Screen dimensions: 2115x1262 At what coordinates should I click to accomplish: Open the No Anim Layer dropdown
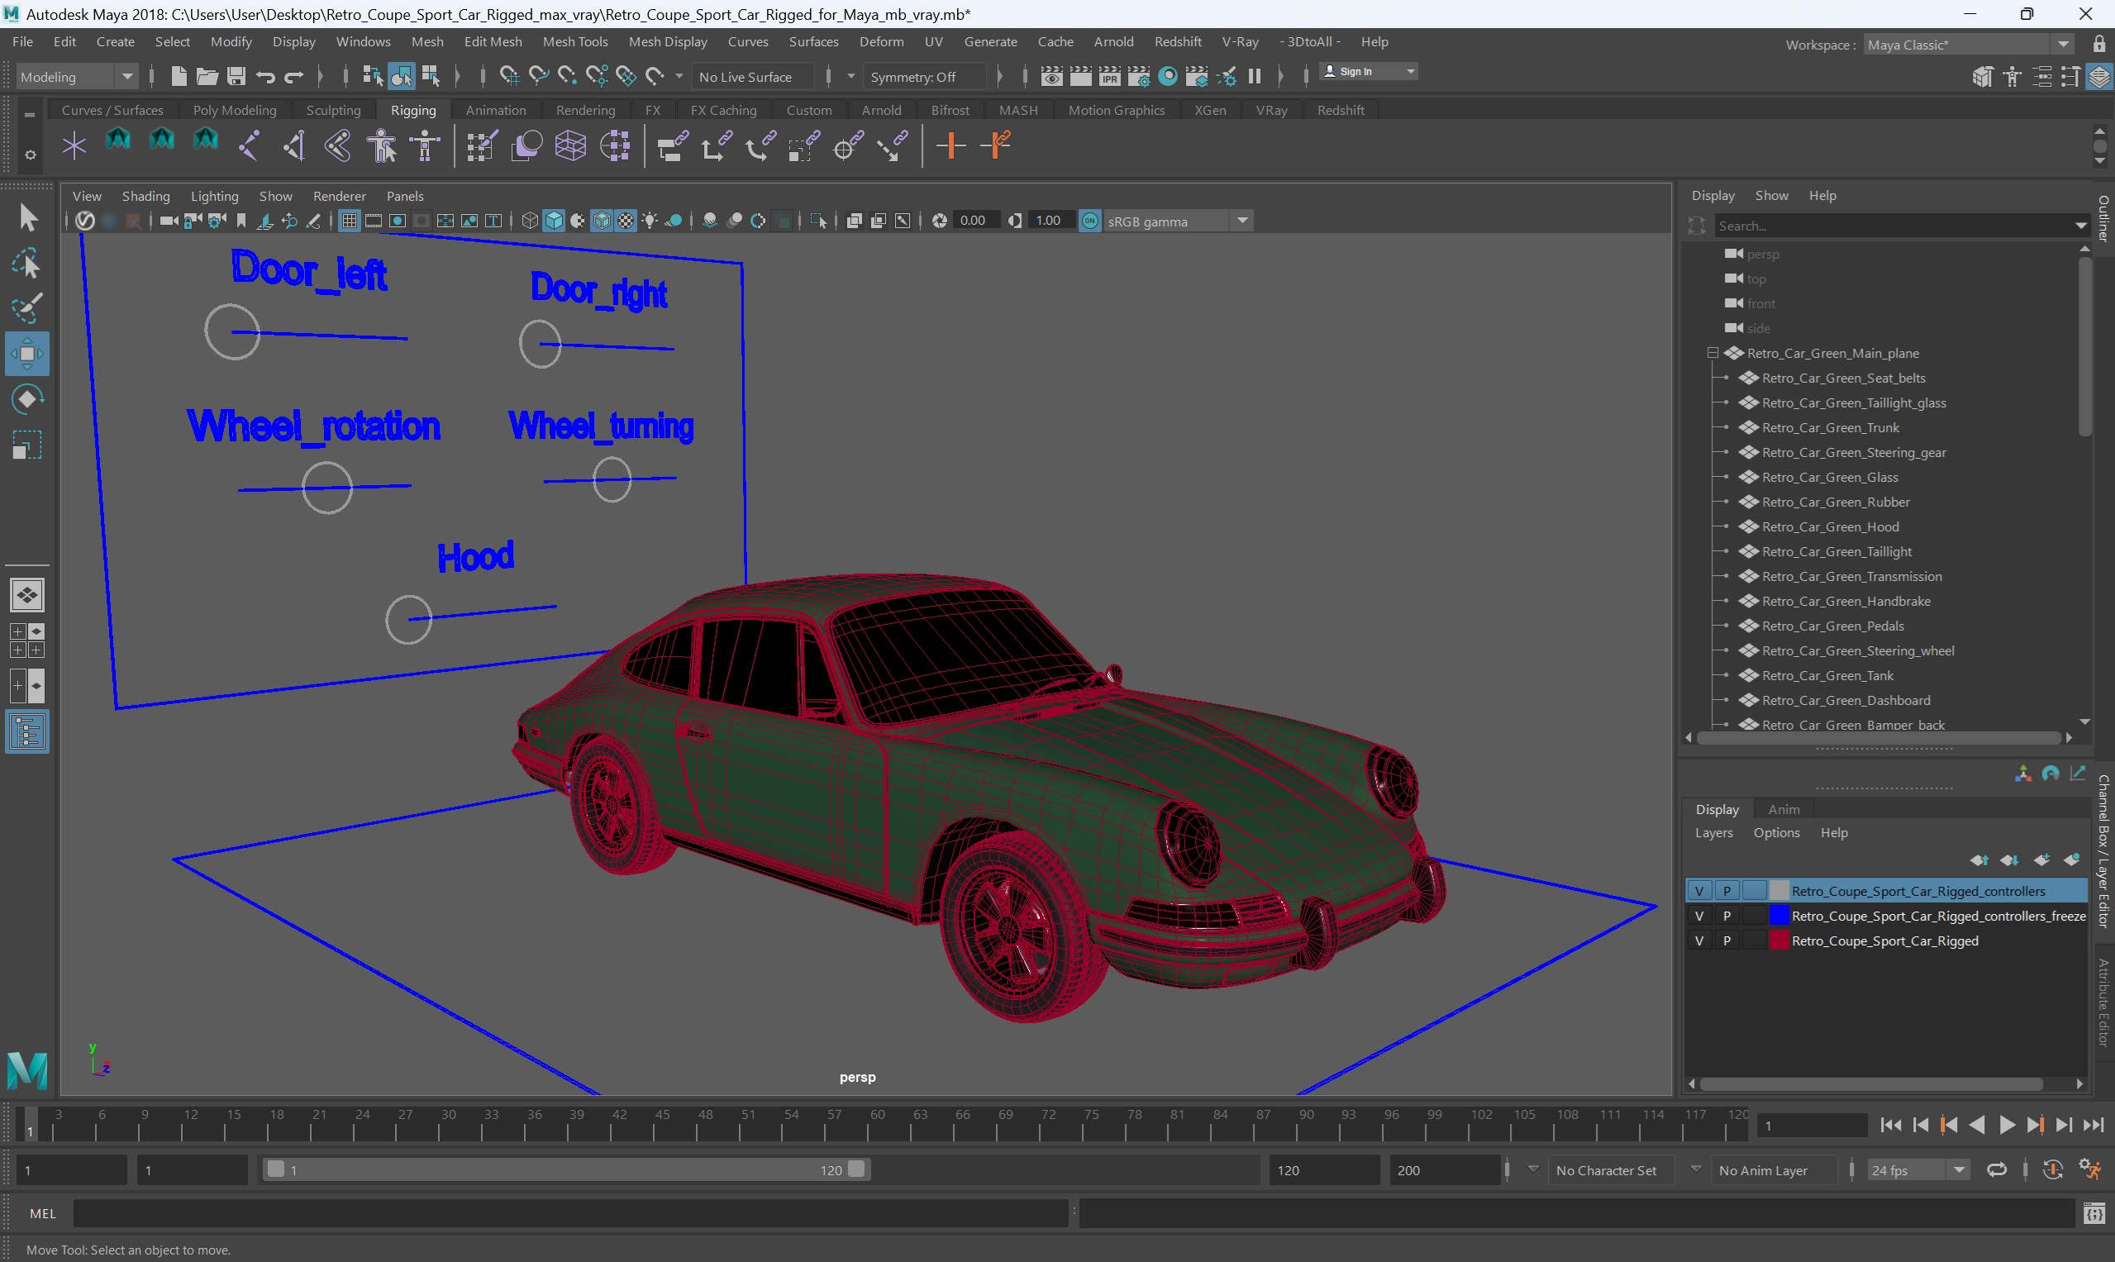click(1774, 1170)
